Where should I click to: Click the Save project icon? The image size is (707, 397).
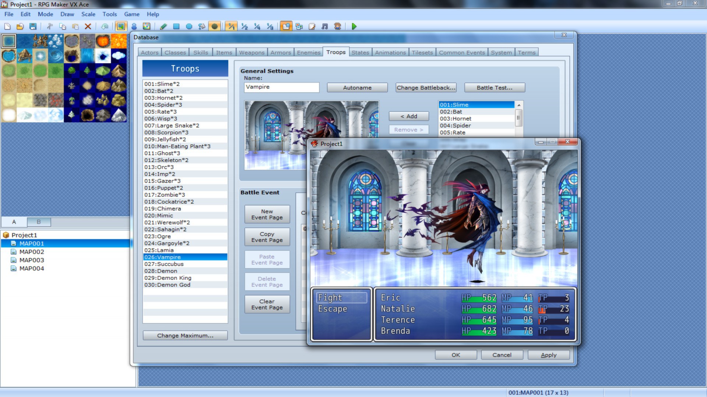[32, 26]
